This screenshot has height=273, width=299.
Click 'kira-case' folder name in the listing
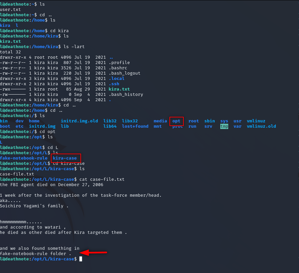pos(65,158)
